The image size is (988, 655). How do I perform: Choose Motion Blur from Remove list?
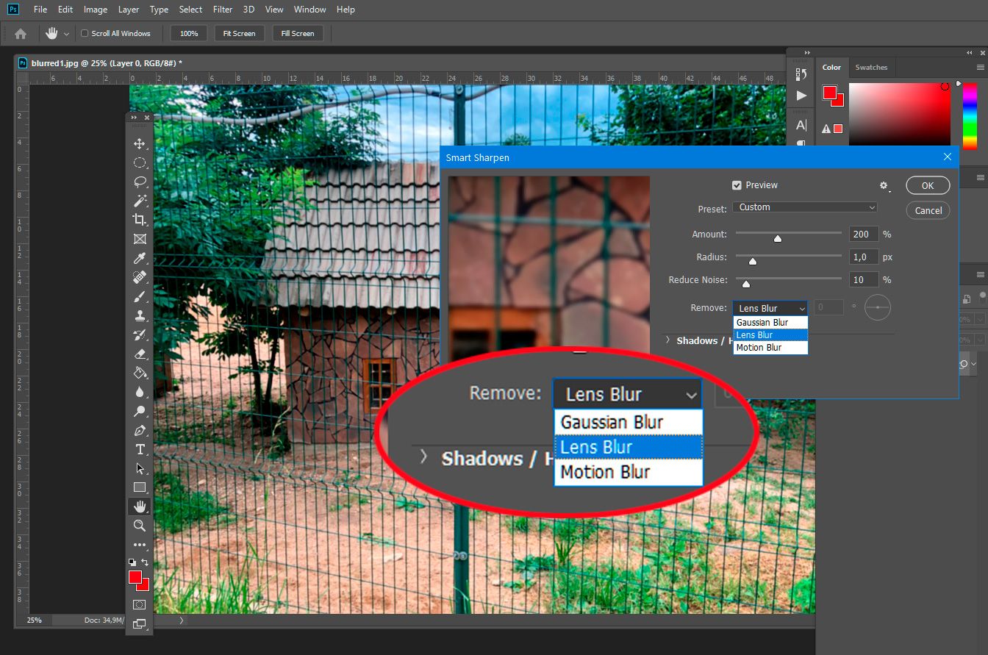770,348
